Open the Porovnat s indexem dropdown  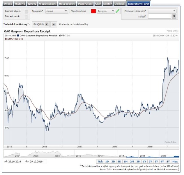[x=162, y=11]
